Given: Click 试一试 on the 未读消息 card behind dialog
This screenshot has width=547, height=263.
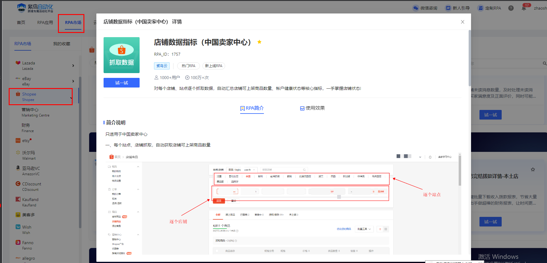Looking at the screenshot, I should pos(491,115).
